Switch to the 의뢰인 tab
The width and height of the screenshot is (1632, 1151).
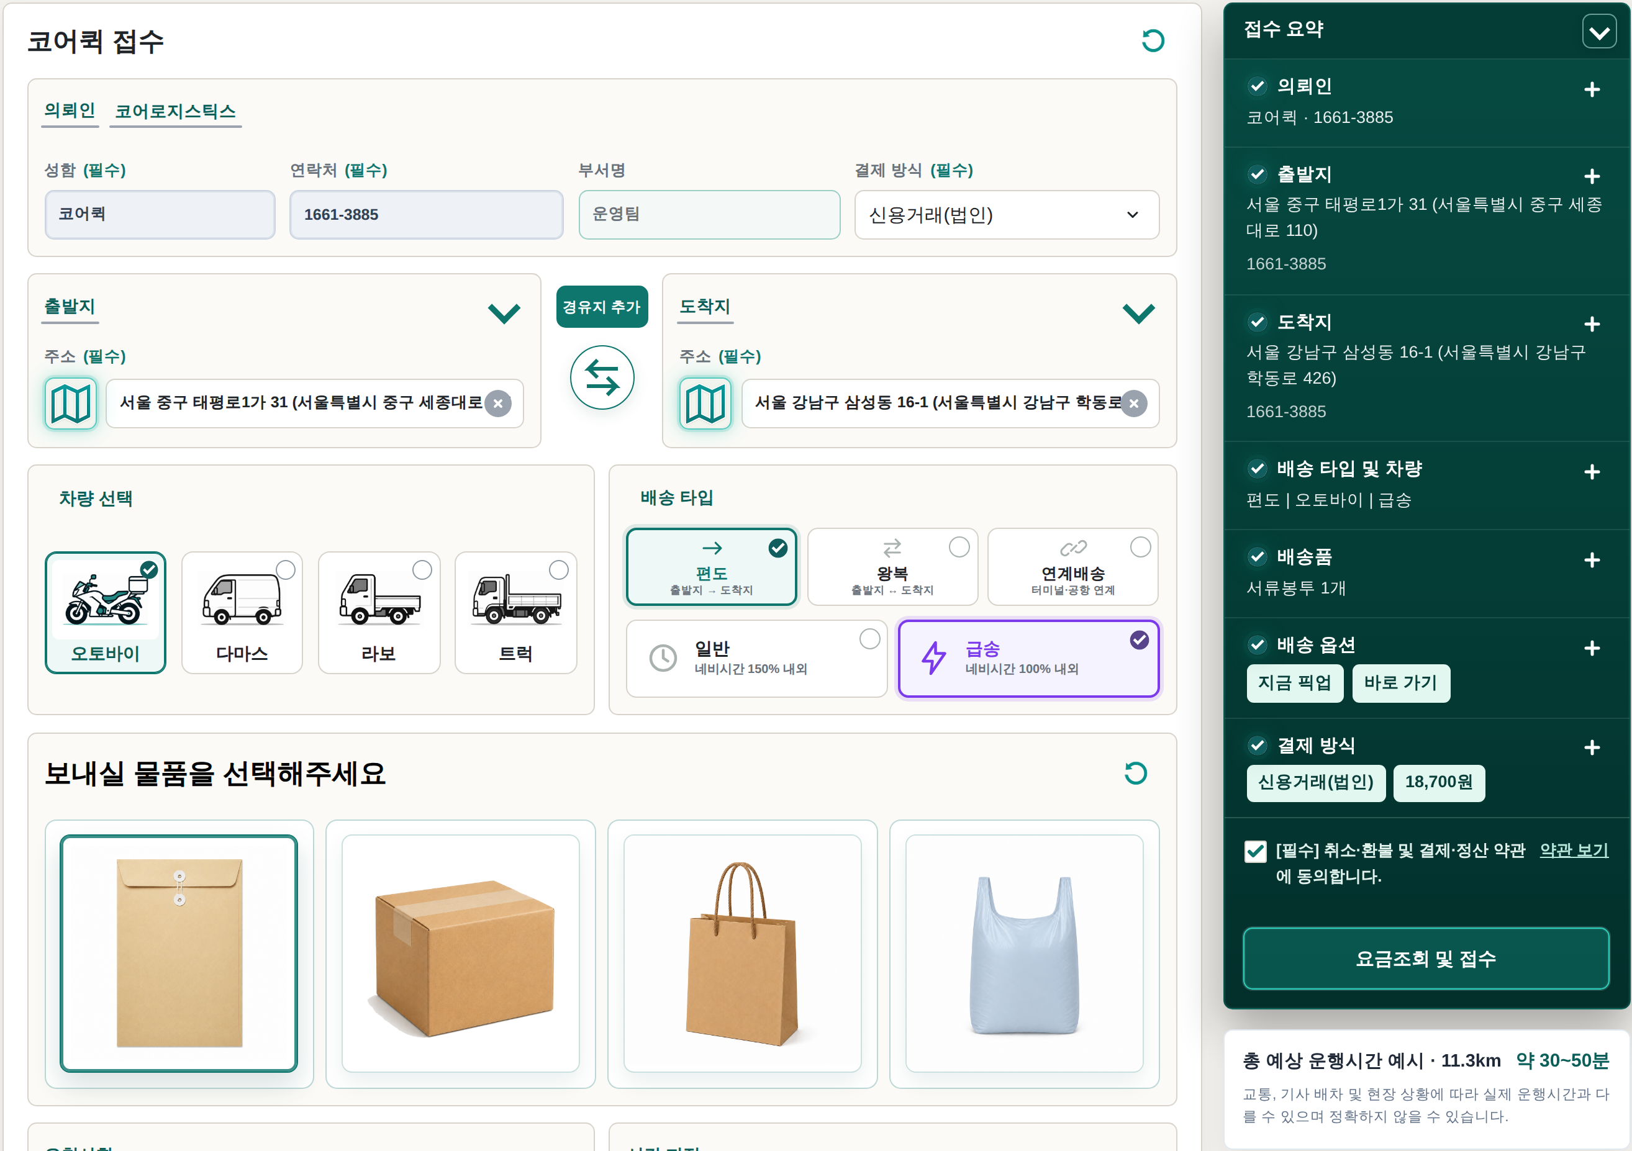[x=70, y=111]
